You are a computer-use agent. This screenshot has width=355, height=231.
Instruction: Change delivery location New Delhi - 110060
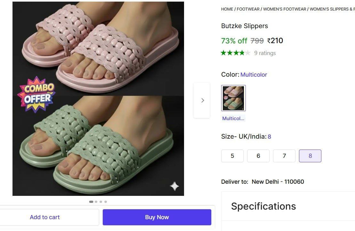278,182
